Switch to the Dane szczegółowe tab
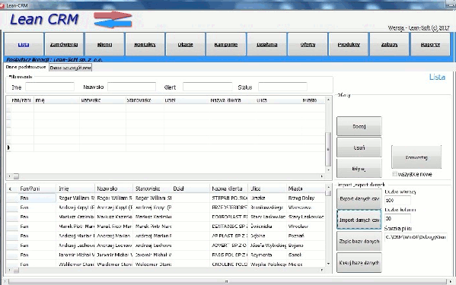The image size is (456, 285). tap(70, 68)
